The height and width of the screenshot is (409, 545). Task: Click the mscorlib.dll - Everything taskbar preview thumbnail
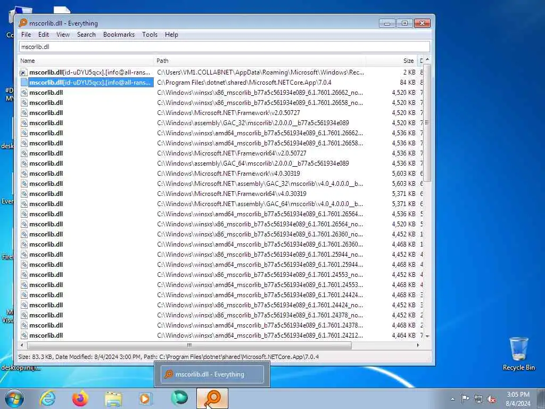pos(212,374)
